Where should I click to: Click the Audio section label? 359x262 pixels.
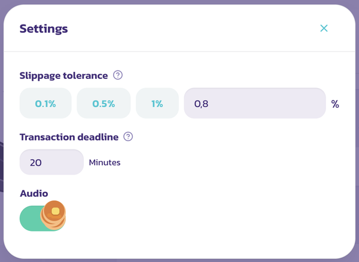point(34,194)
